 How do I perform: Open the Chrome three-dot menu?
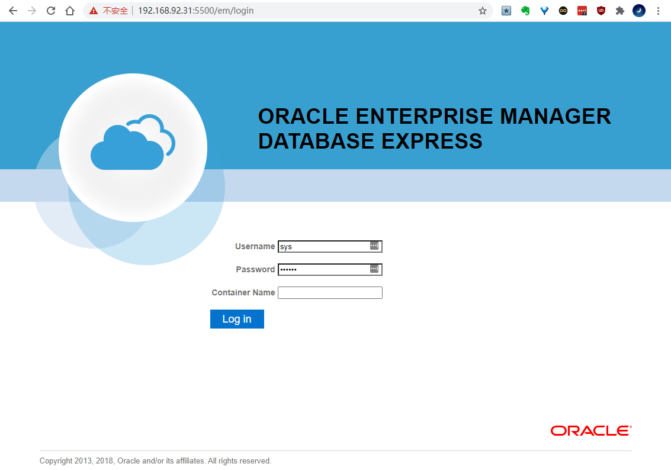(658, 11)
